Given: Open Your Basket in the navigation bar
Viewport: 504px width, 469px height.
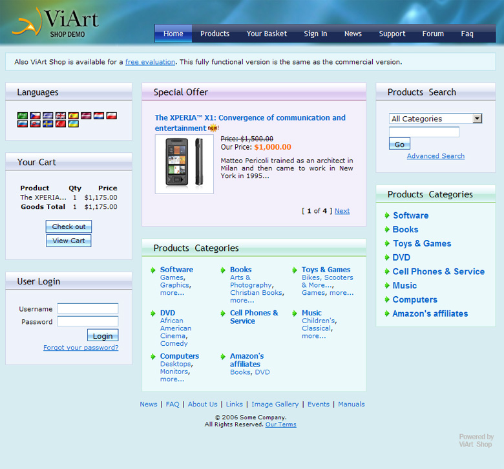Looking at the screenshot, I should [267, 34].
